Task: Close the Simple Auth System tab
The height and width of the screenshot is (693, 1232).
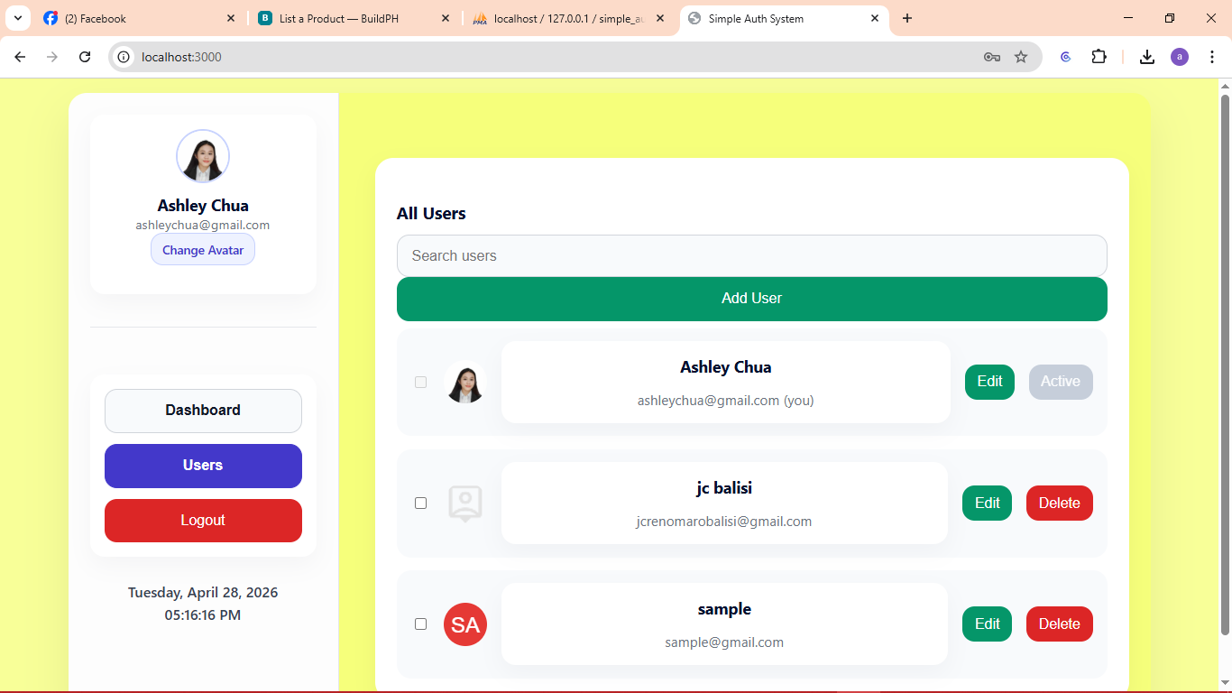Action: pos(875,18)
